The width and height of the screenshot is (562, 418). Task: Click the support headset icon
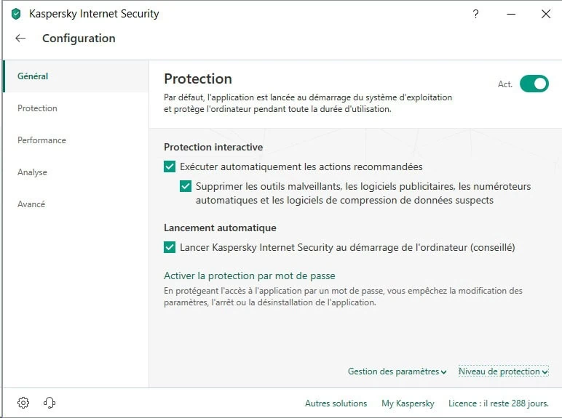50,403
